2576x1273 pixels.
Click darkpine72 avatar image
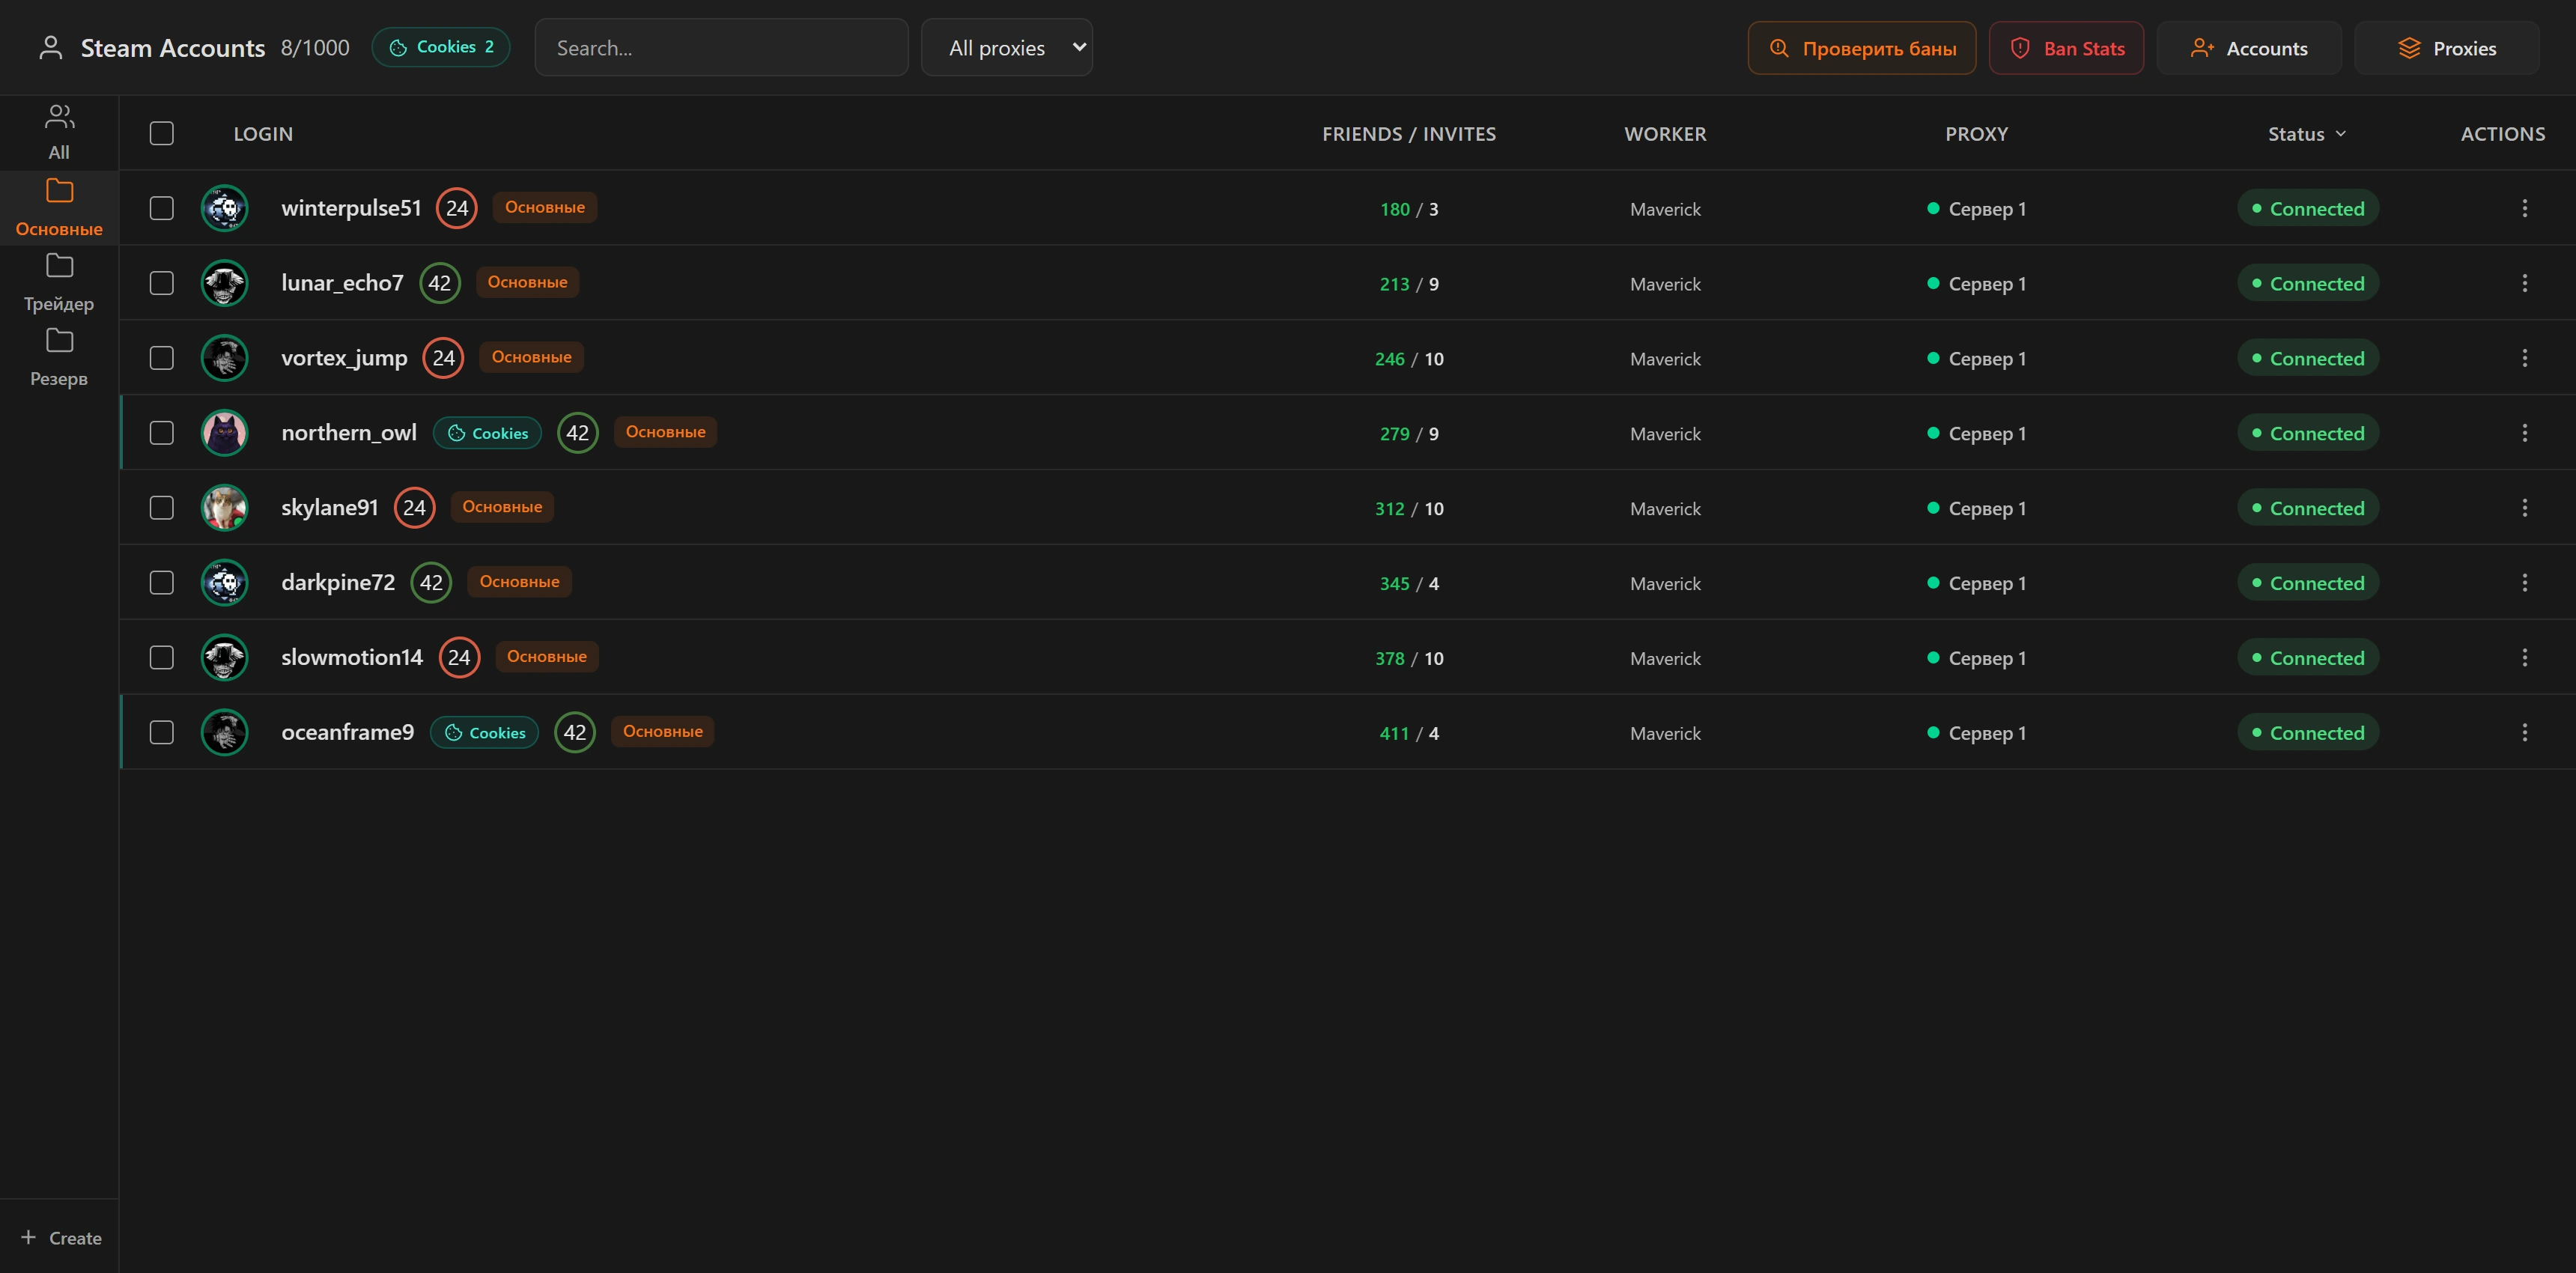coord(224,583)
